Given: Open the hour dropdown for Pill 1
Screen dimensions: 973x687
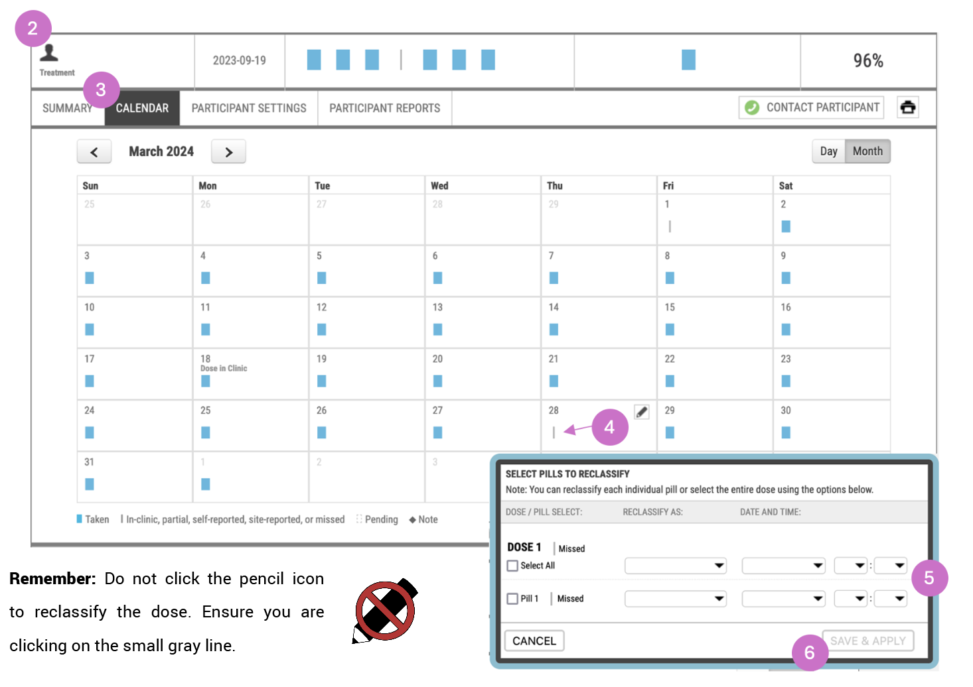Looking at the screenshot, I should point(851,599).
